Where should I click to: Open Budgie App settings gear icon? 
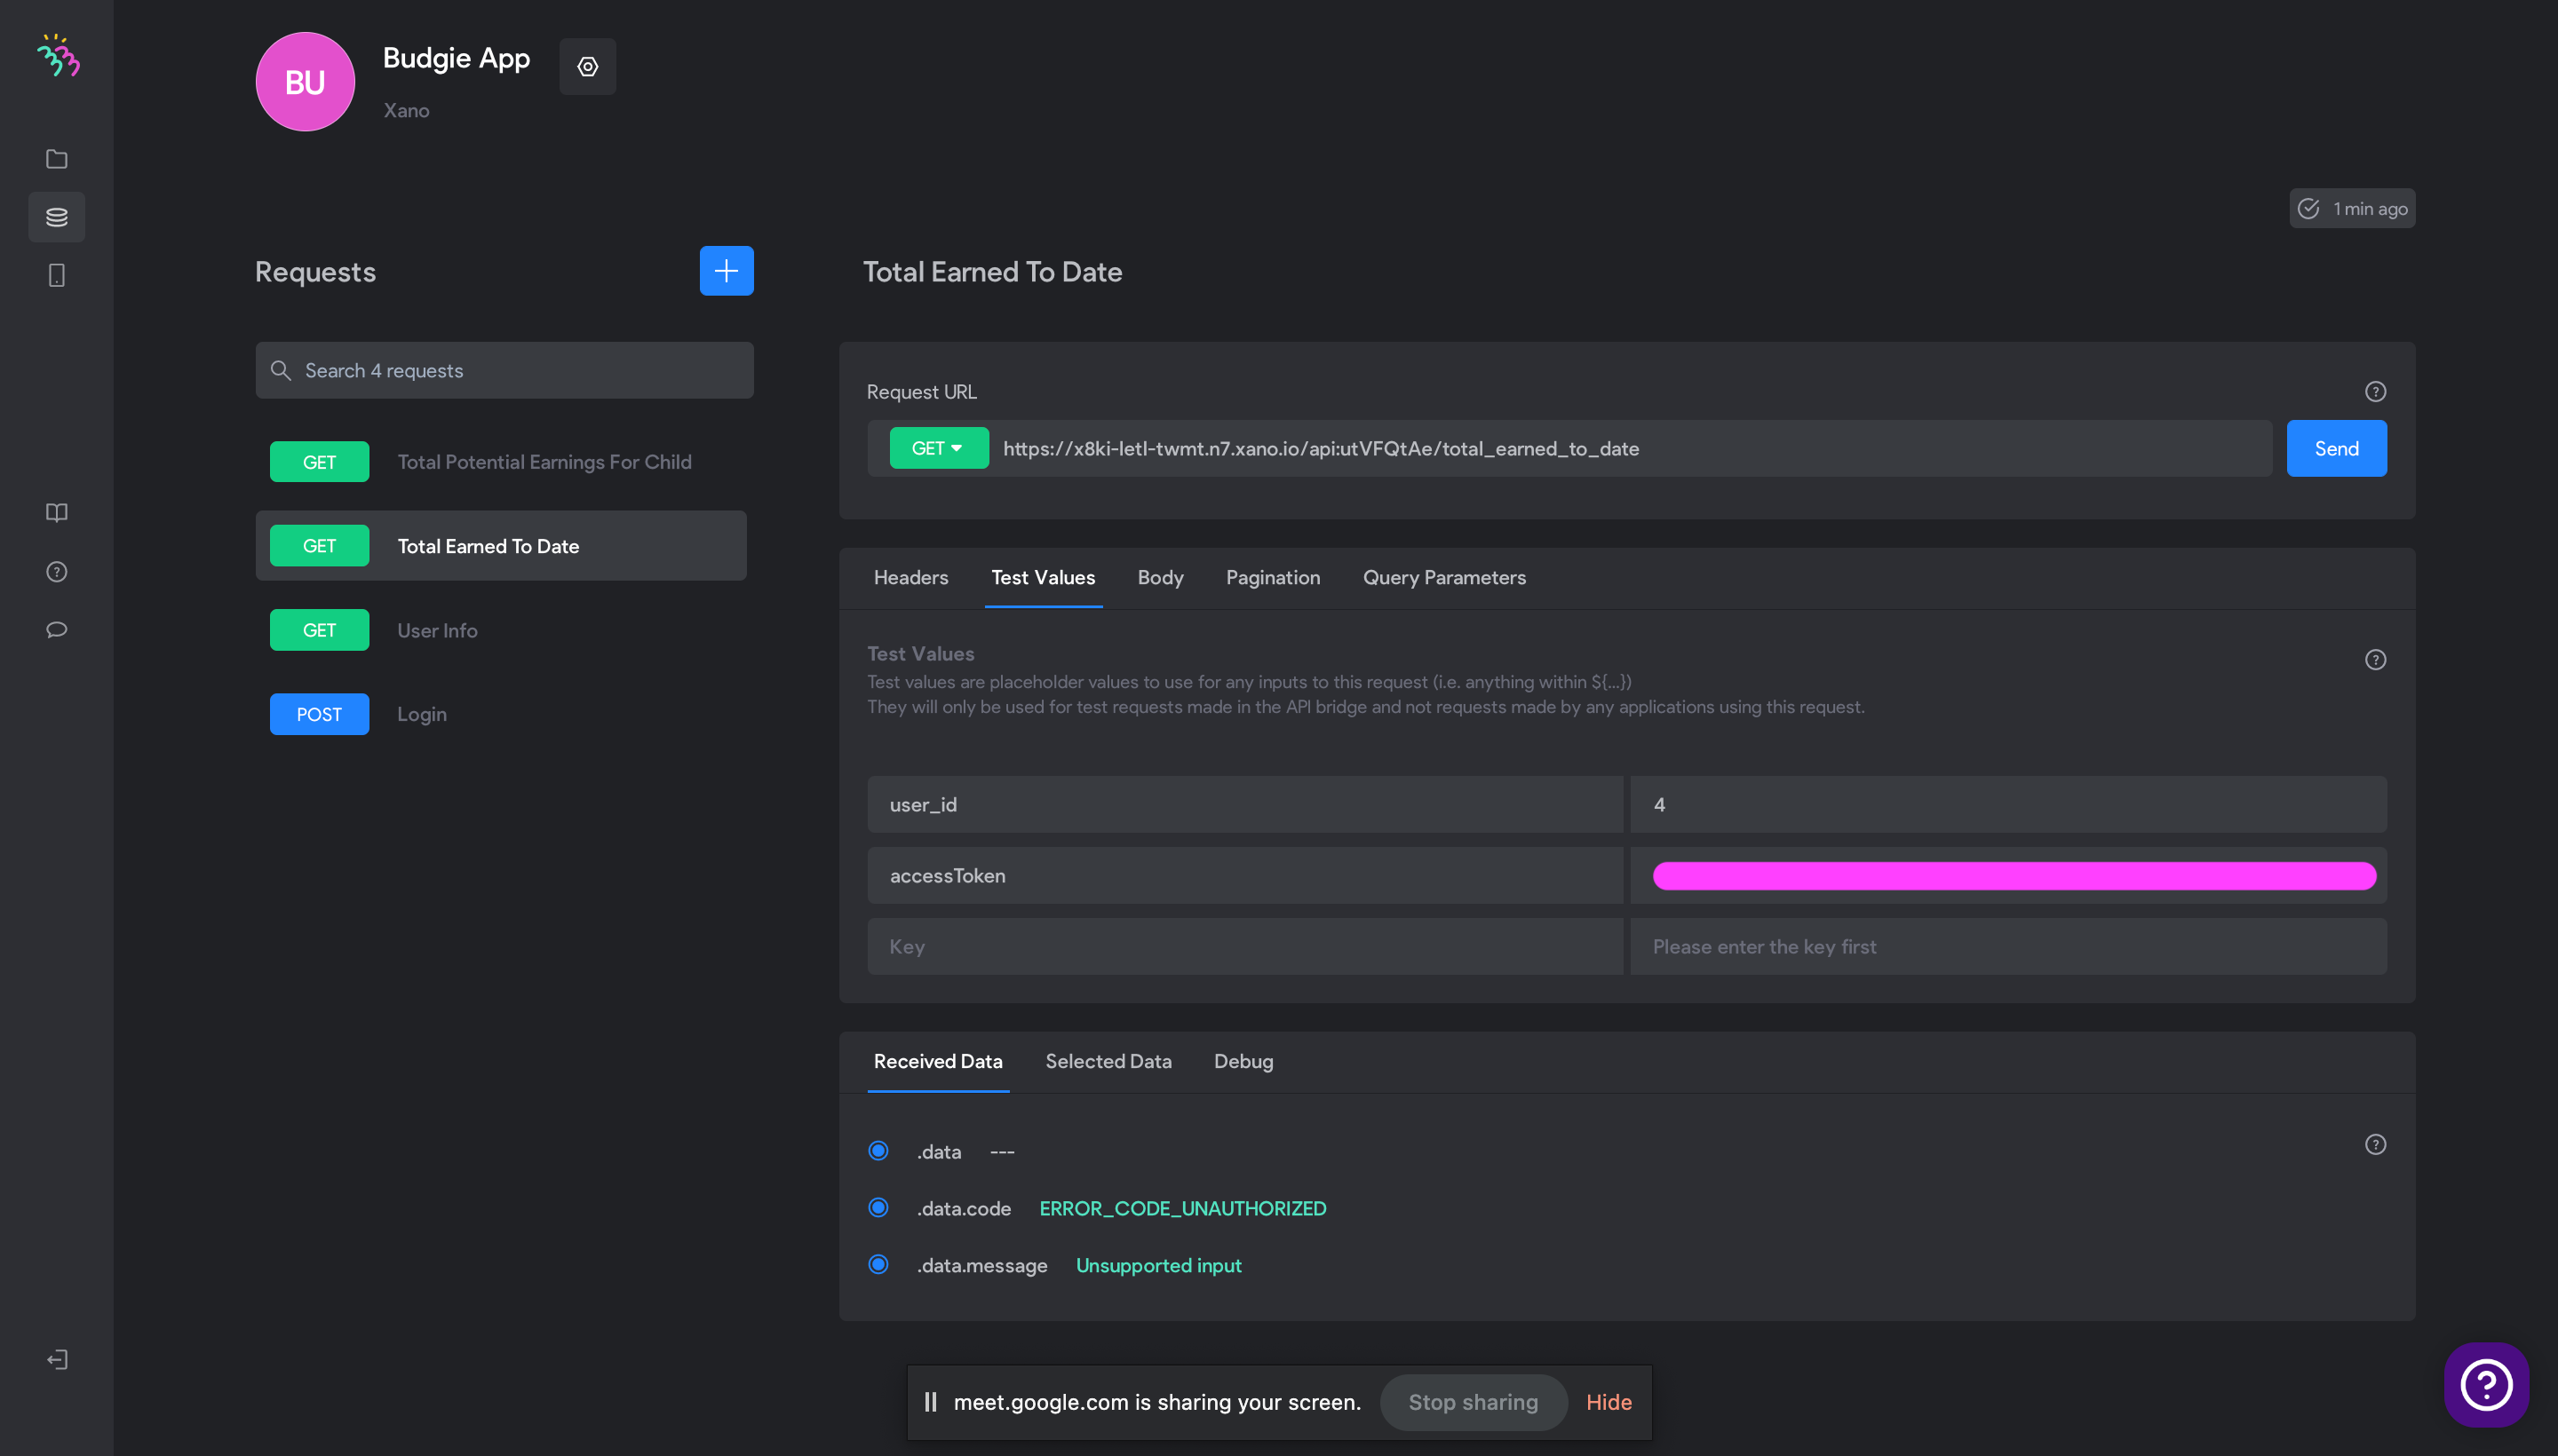click(587, 67)
